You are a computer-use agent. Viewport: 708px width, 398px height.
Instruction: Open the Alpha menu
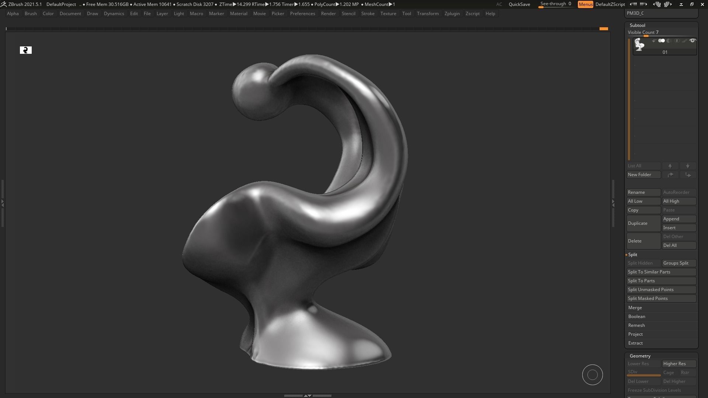pyautogui.click(x=13, y=14)
